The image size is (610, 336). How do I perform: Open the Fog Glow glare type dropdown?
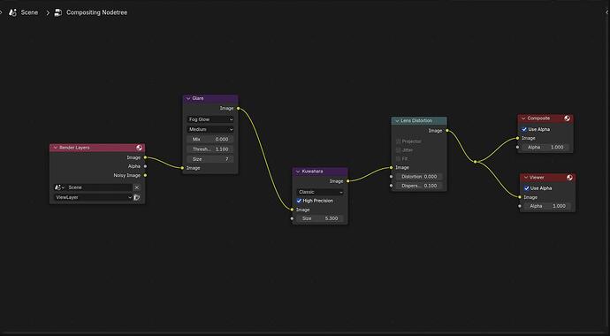[210, 119]
